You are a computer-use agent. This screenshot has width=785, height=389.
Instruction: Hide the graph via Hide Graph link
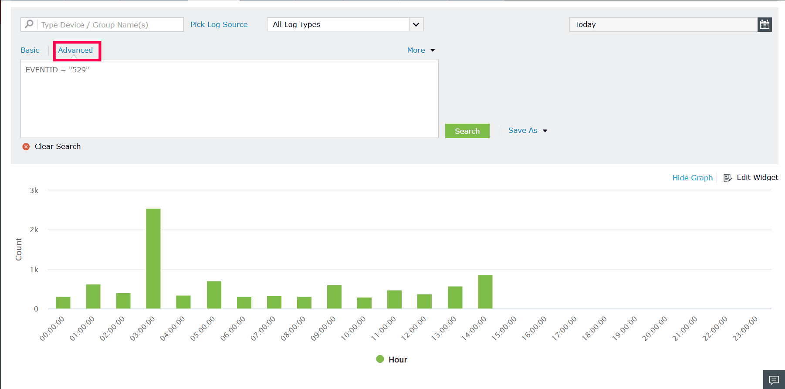pyautogui.click(x=692, y=178)
